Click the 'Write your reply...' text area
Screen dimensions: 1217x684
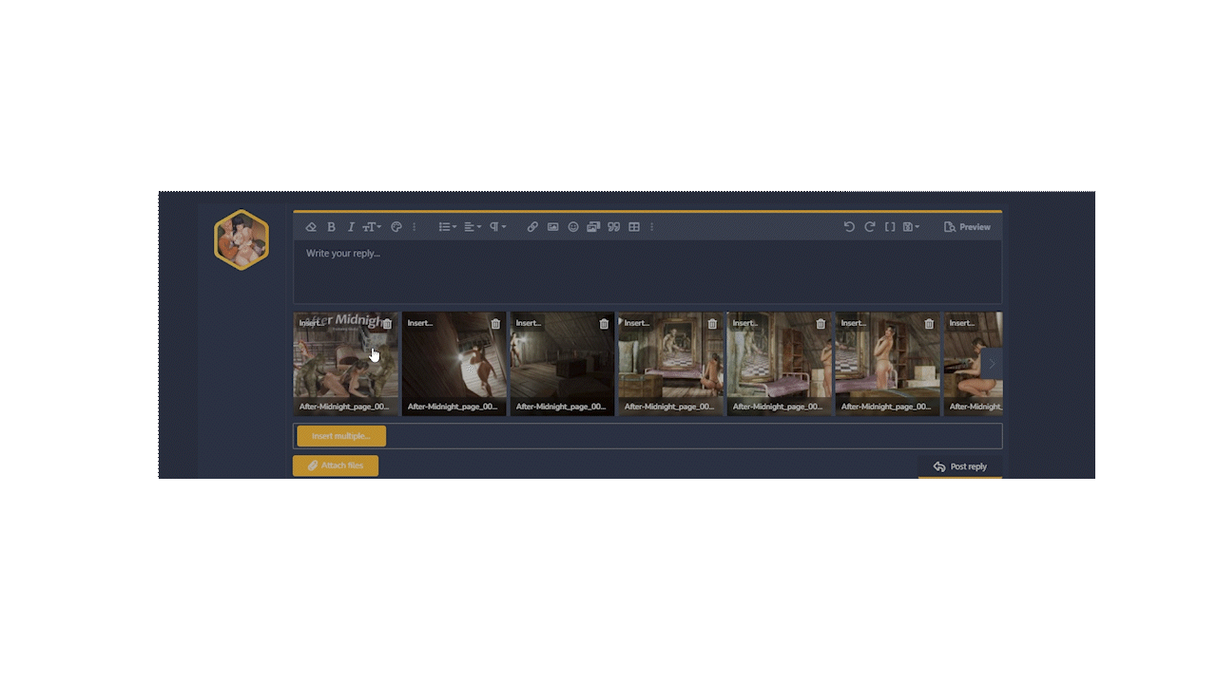click(647, 272)
